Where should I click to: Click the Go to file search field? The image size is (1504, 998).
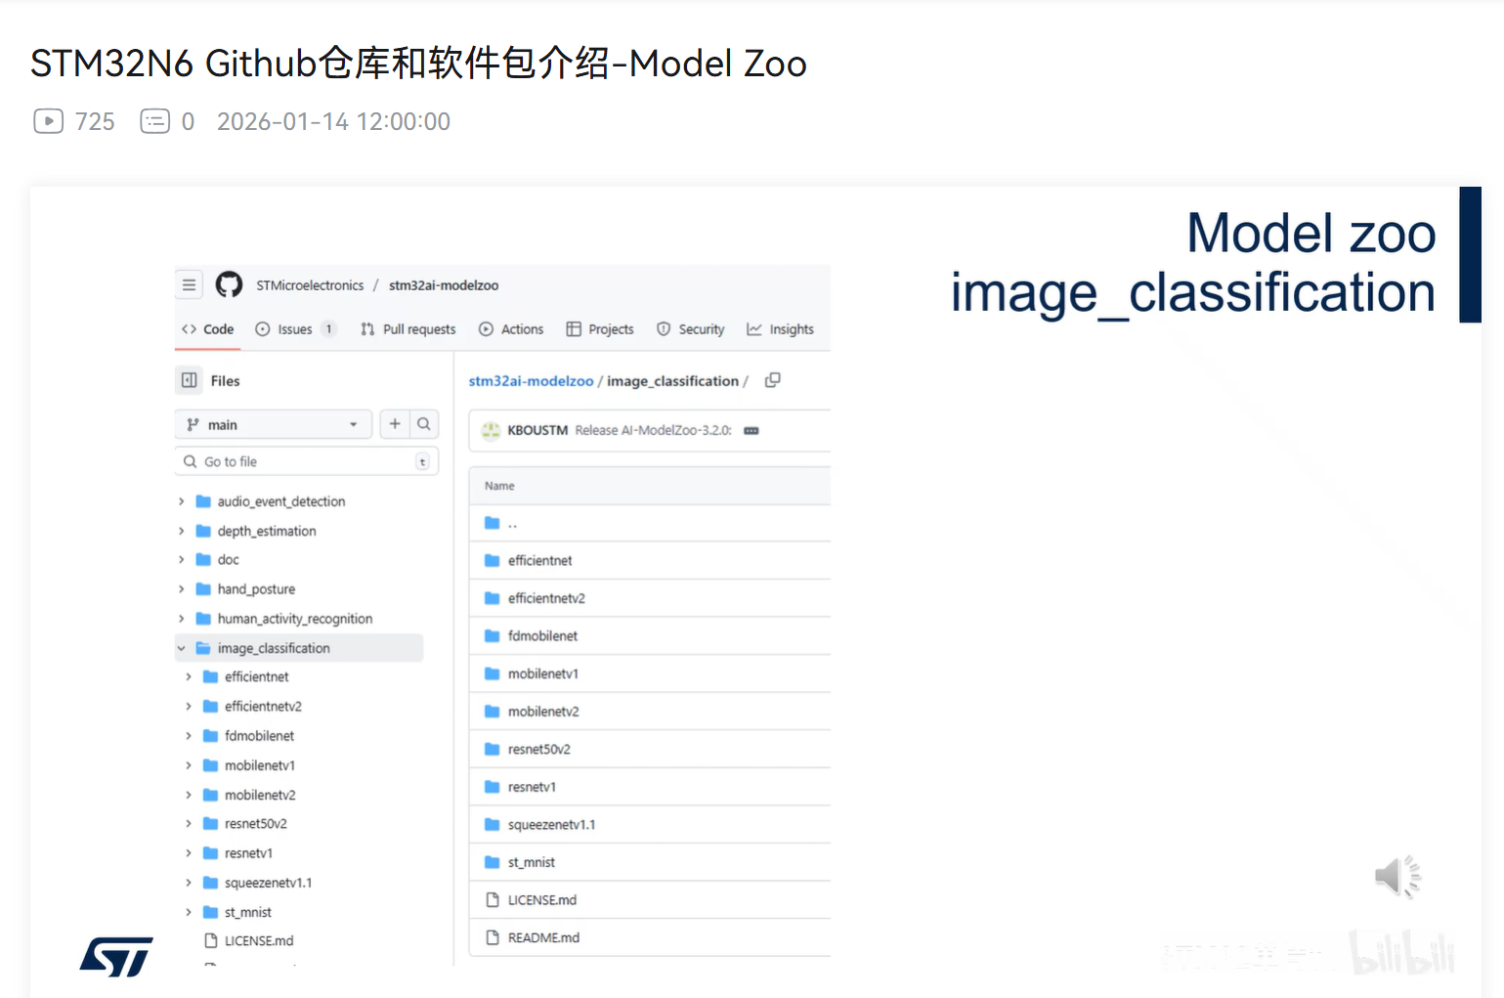[307, 461]
